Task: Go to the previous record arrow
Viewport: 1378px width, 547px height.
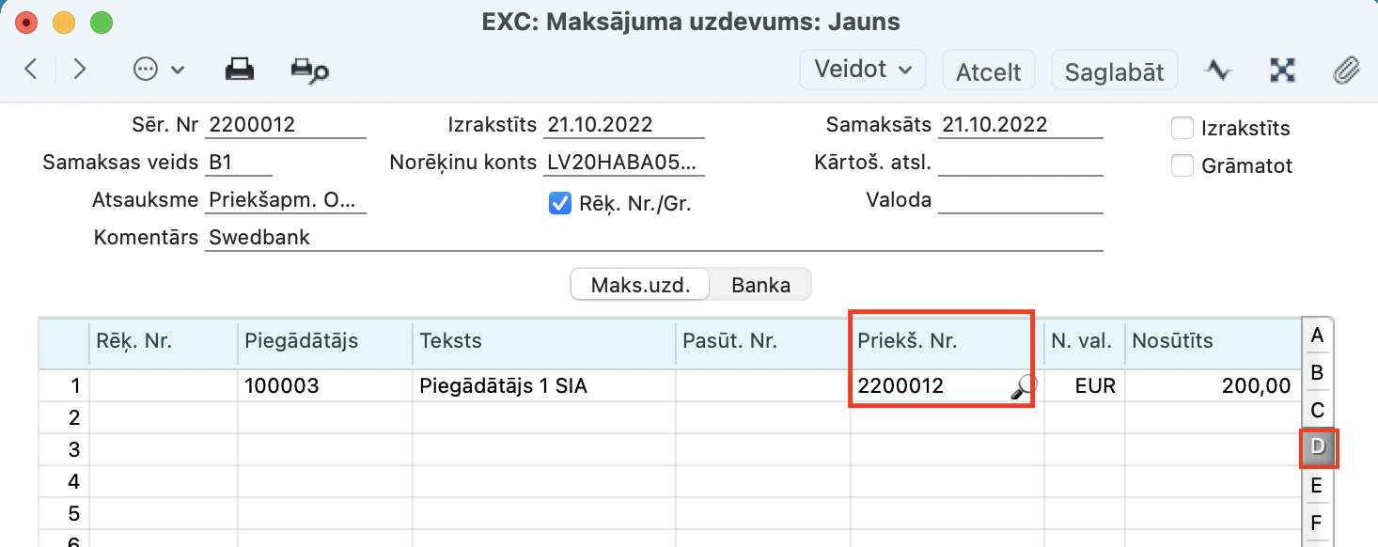Action: point(31,69)
